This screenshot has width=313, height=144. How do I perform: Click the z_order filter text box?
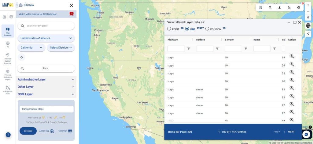tap(233, 49)
